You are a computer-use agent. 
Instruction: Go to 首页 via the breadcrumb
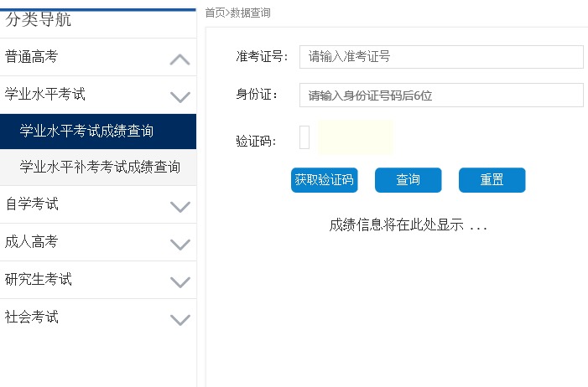tap(214, 13)
